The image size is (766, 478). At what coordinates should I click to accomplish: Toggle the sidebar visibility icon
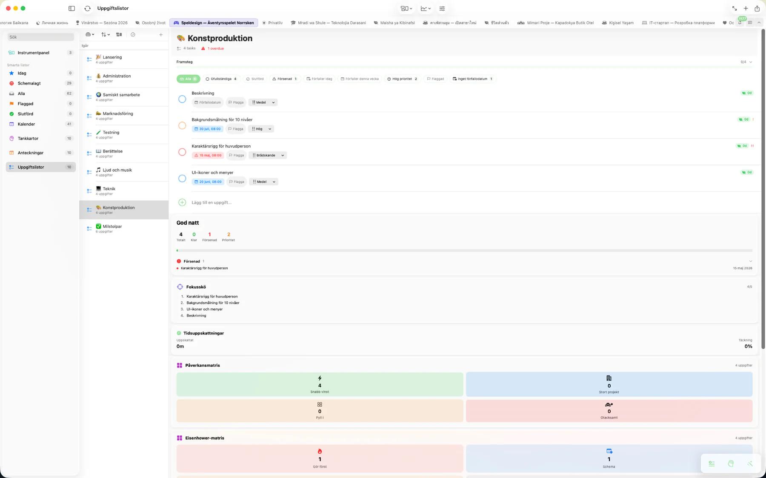[71, 8]
